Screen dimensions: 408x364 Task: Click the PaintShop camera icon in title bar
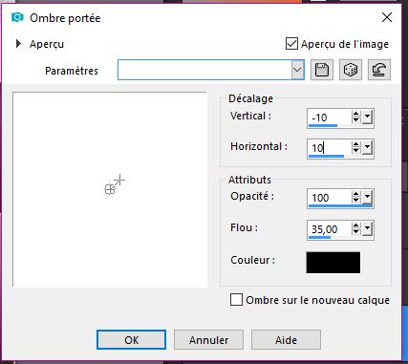tap(17, 17)
